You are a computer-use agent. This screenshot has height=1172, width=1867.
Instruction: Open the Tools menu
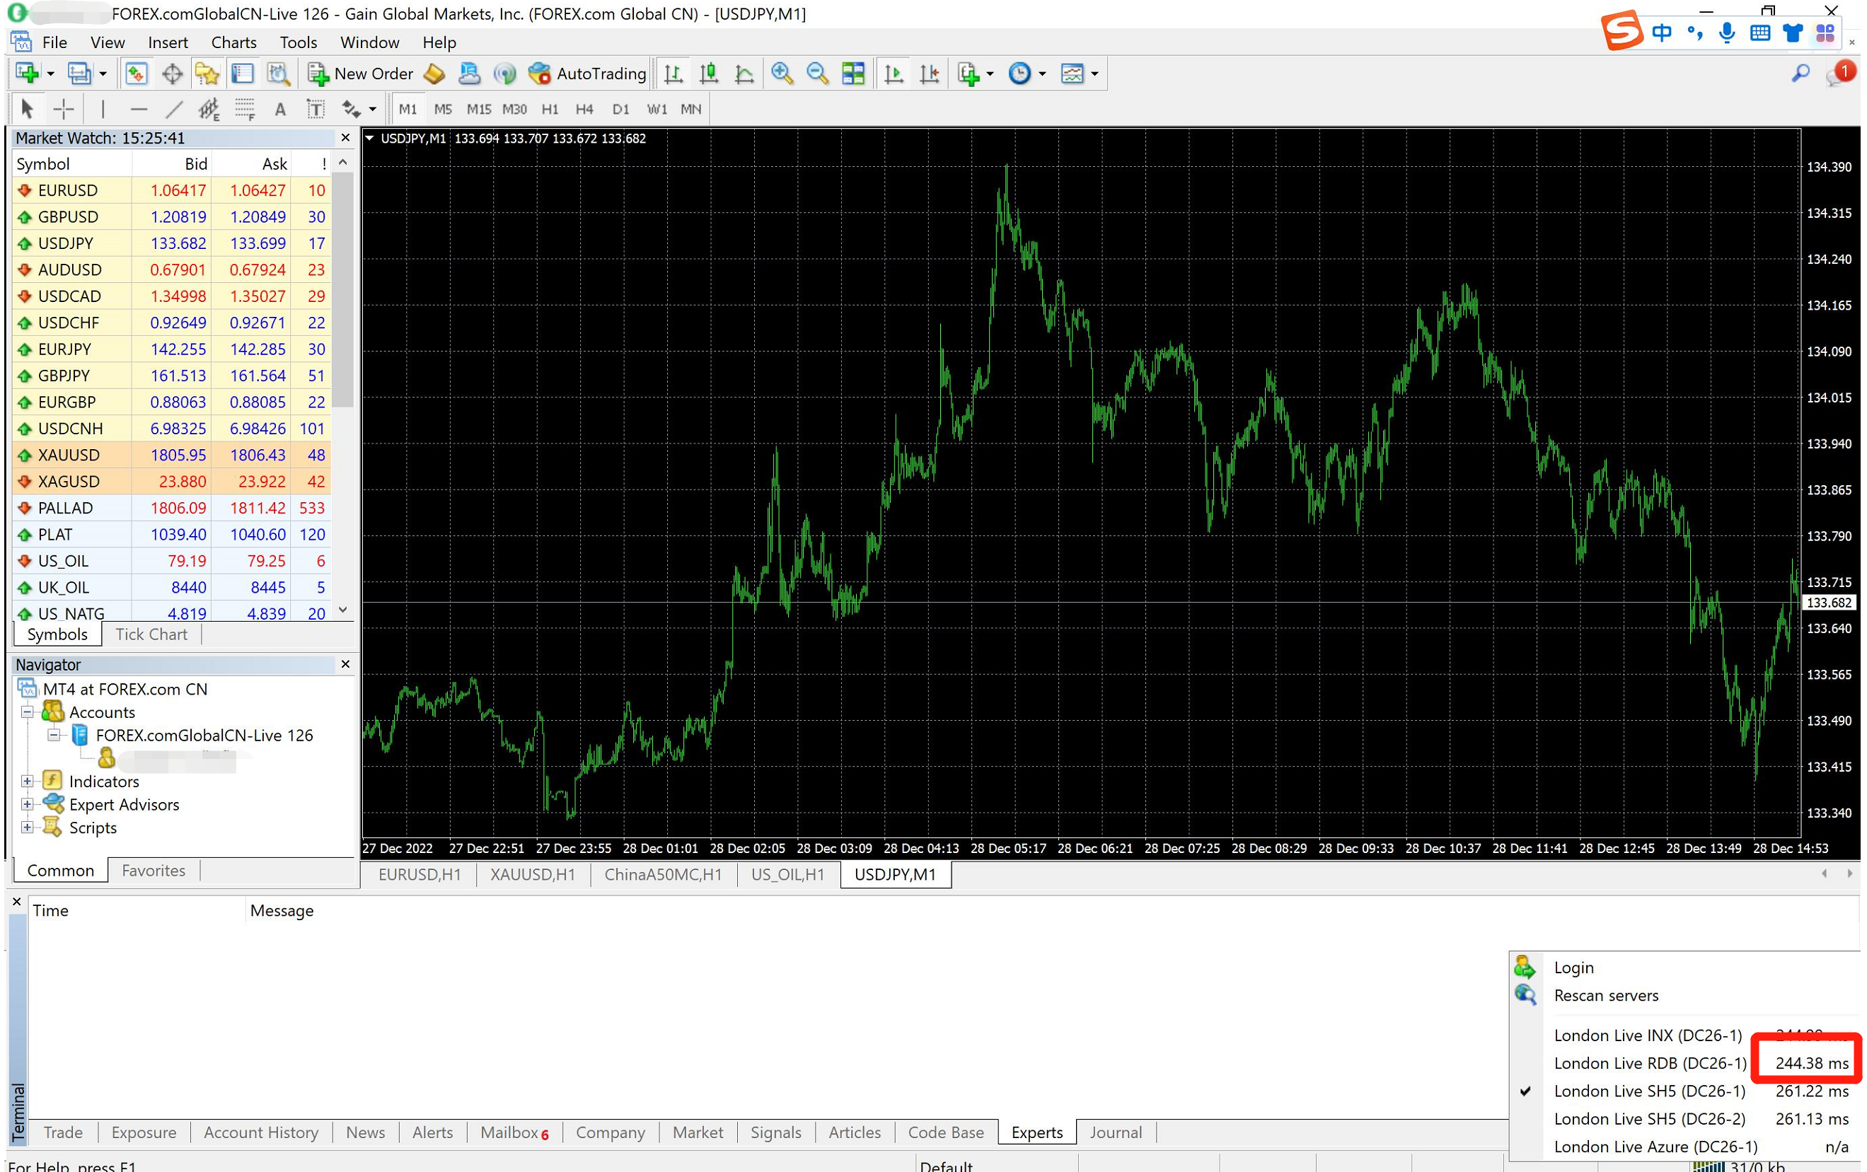[299, 42]
